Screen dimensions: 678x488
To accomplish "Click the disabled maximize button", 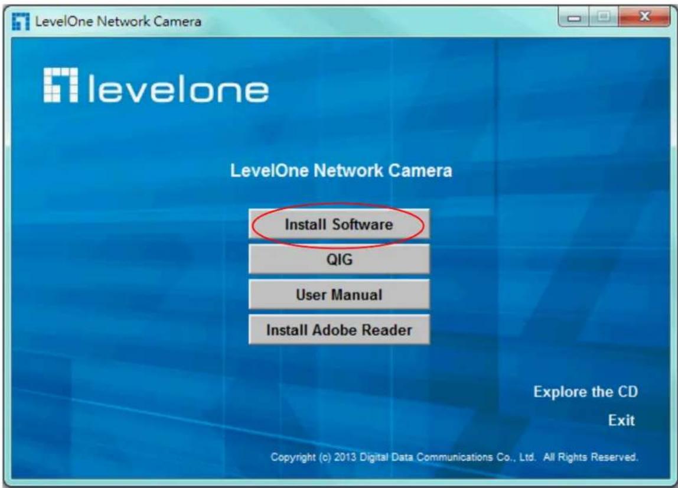I will click(603, 17).
